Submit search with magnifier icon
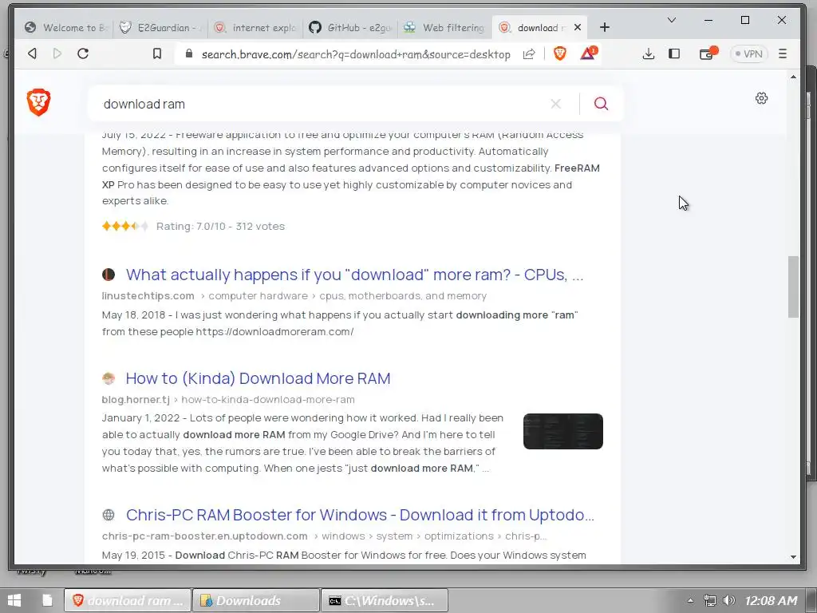The width and height of the screenshot is (817, 613). coord(602,104)
